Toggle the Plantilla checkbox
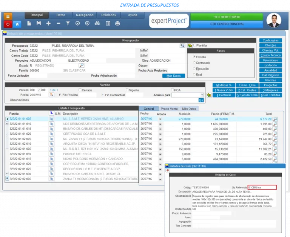 (x=194, y=46)
